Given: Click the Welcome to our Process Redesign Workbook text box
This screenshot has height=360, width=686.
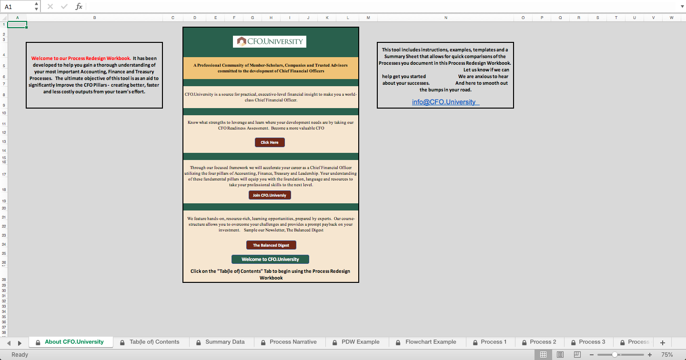Looking at the screenshot, I should pos(94,75).
